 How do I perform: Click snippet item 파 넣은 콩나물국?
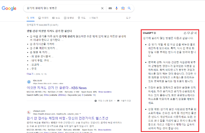tap(42, 56)
